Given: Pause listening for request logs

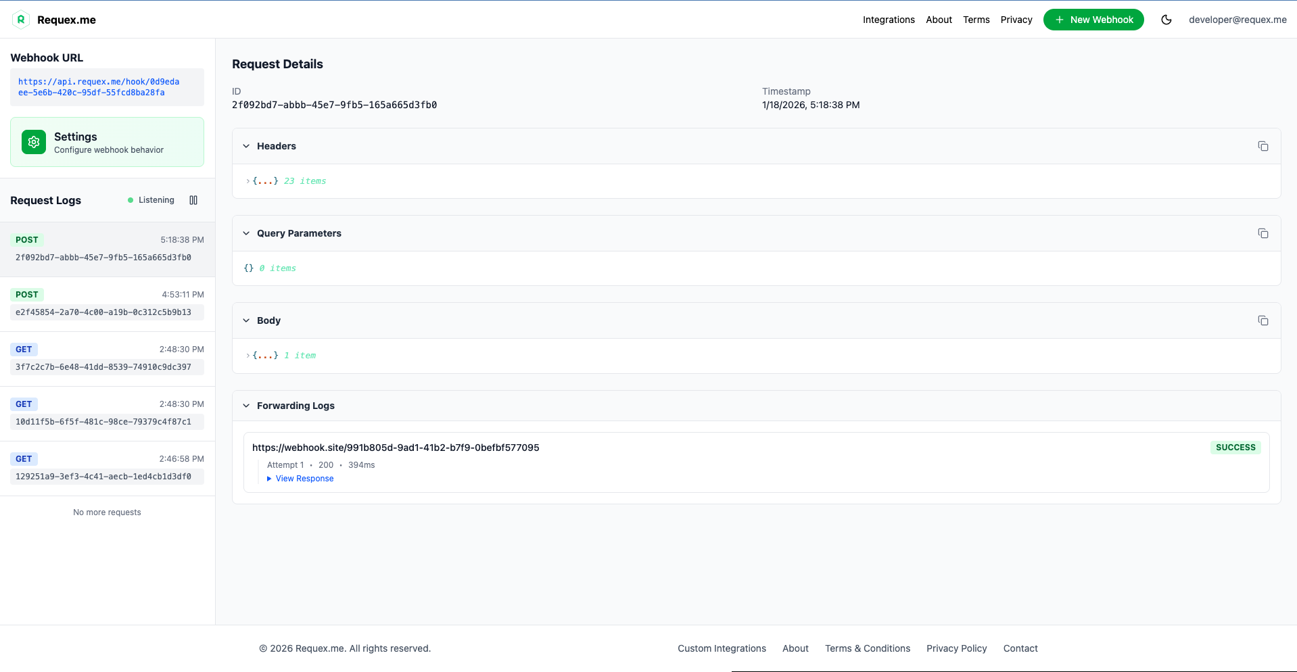Looking at the screenshot, I should (193, 200).
